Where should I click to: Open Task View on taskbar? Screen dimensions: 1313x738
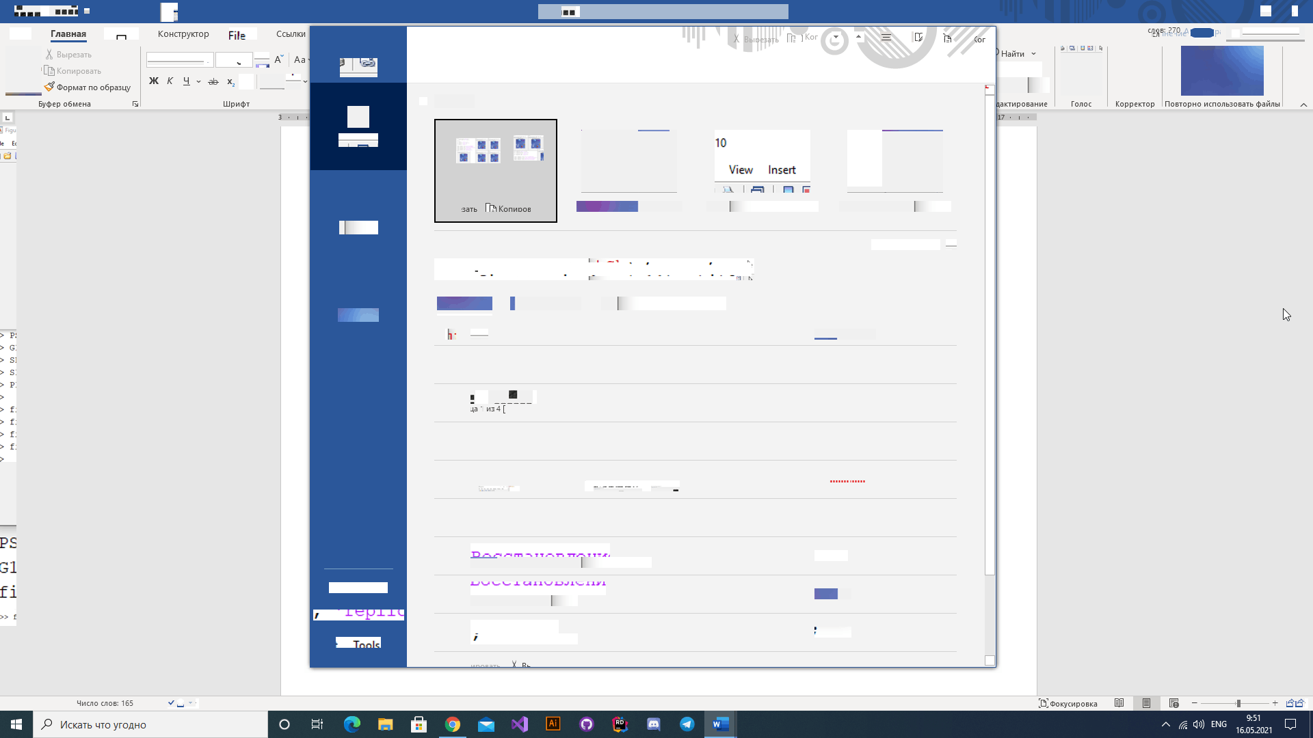pyautogui.click(x=317, y=724)
